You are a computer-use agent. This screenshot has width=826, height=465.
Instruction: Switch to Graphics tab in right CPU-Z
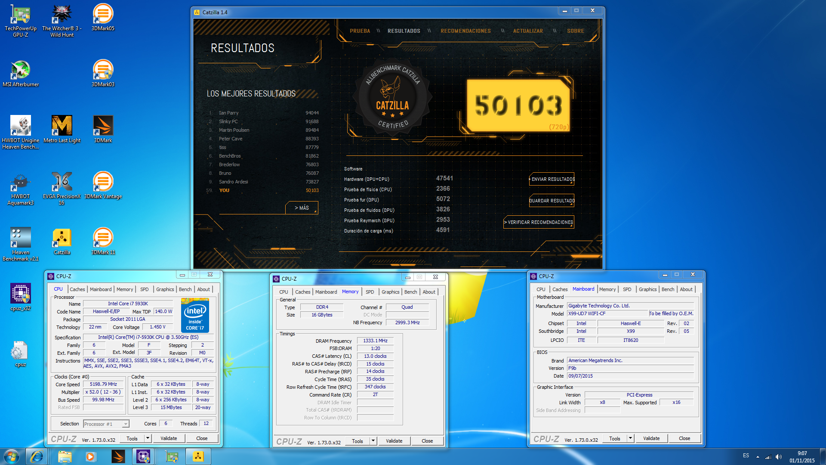click(x=647, y=289)
